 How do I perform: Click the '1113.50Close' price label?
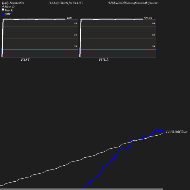coord(177,132)
